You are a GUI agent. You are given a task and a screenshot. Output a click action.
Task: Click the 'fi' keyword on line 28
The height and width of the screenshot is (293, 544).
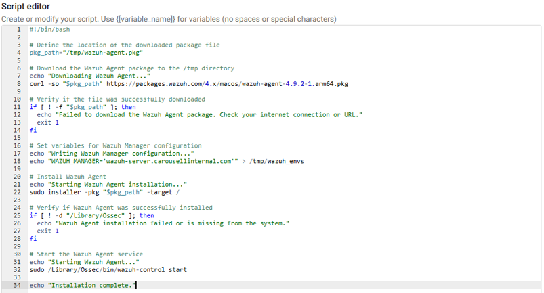tap(33, 238)
